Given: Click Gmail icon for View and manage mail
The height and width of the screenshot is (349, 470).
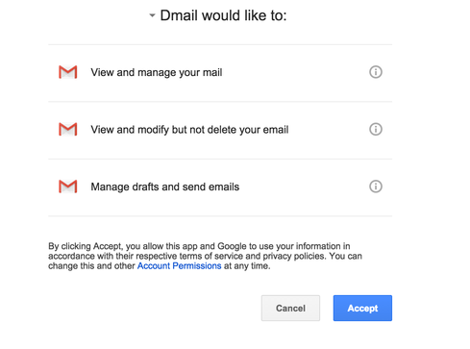Looking at the screenshot, I should 68,72.
